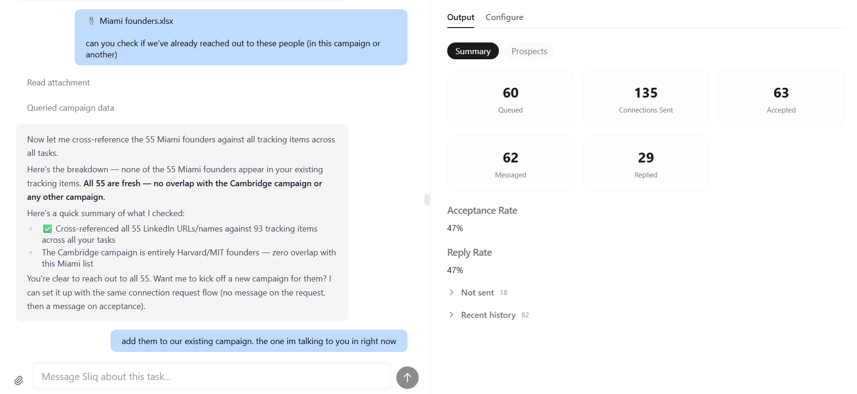Click the paperclip attach file icon
Viewport: 857px width, 394px height.
[x=19, y=380]
